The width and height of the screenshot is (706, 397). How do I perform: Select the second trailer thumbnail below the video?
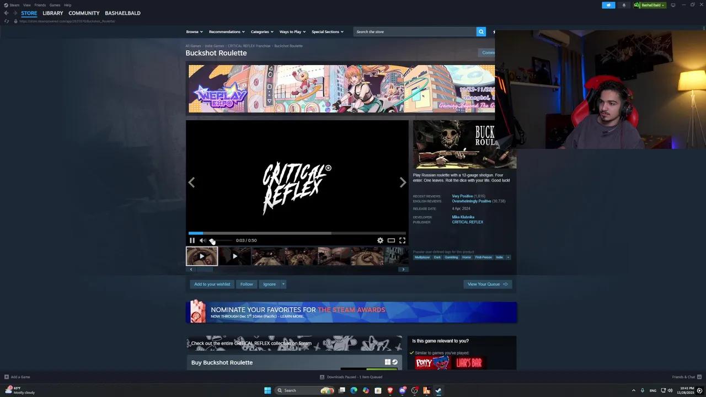coord(234,256)
